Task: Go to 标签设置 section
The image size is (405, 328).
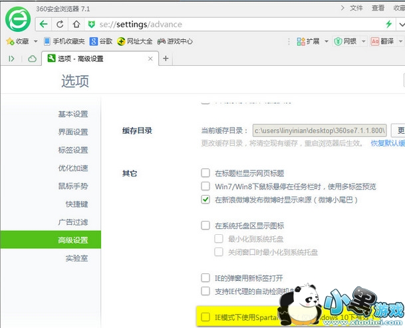Action: tap(73, 150)
